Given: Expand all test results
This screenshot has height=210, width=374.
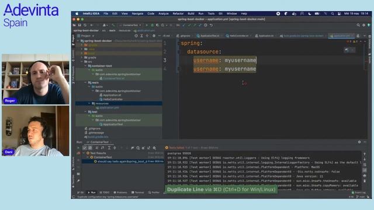Looking at the screenshot, I should [x=109, y=148].
